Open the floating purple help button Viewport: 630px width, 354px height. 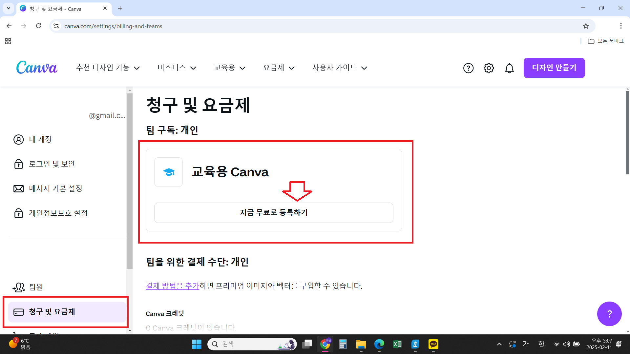coord(609,314)
